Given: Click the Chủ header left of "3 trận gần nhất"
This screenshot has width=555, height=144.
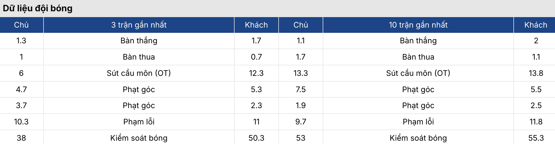Looking at the screenshot, I should [x=21, y=25].
